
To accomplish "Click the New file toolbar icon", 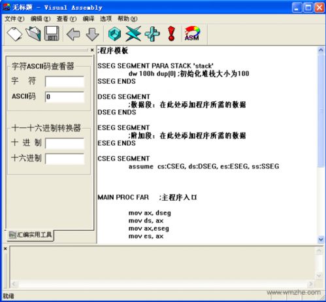I will tap(14, 34).
